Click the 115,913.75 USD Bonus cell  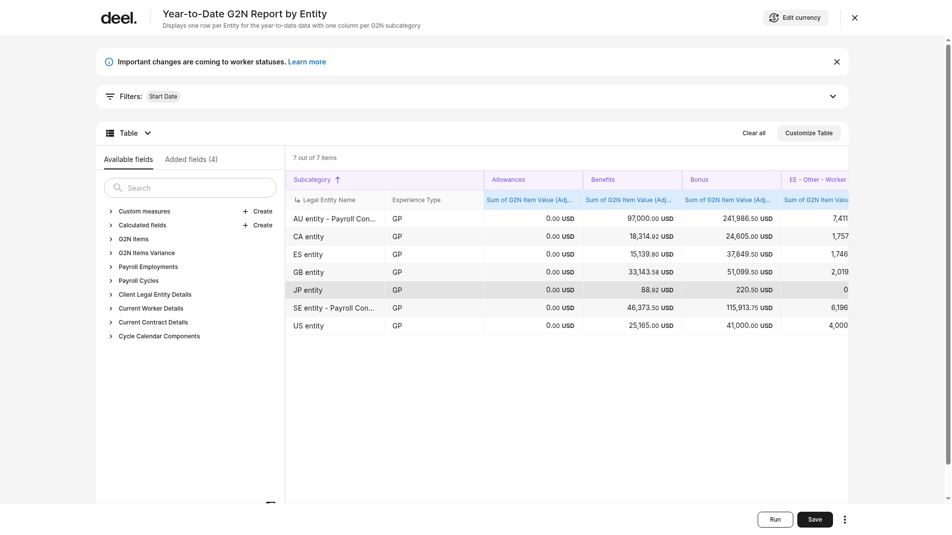[x=732, y=308]
